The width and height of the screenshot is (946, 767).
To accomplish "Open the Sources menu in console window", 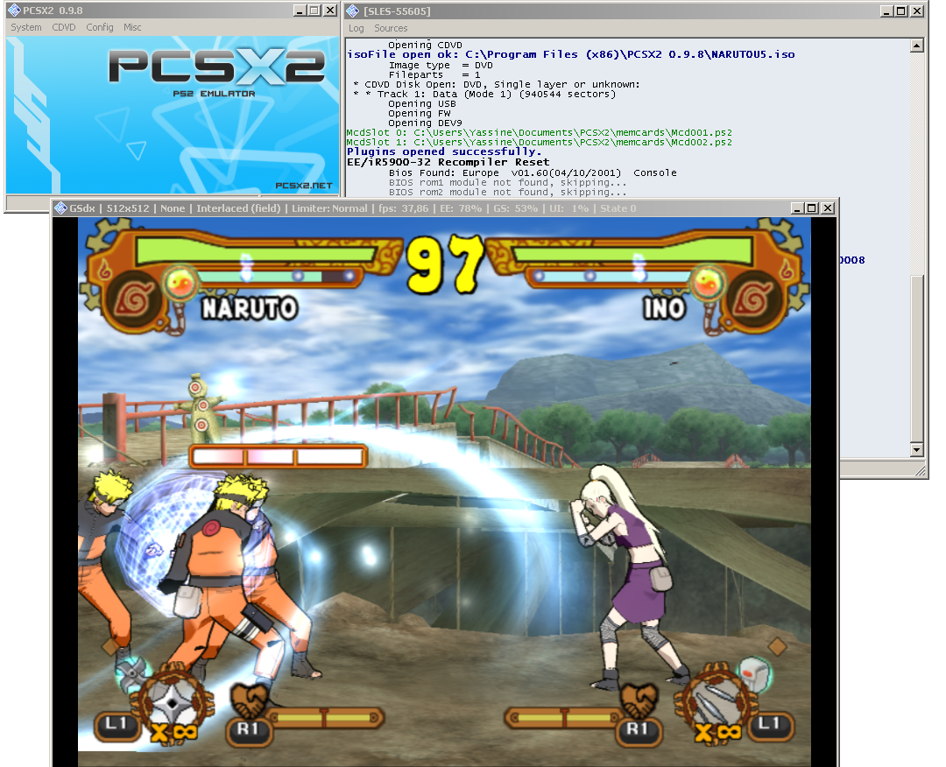I will click(391, 28).
